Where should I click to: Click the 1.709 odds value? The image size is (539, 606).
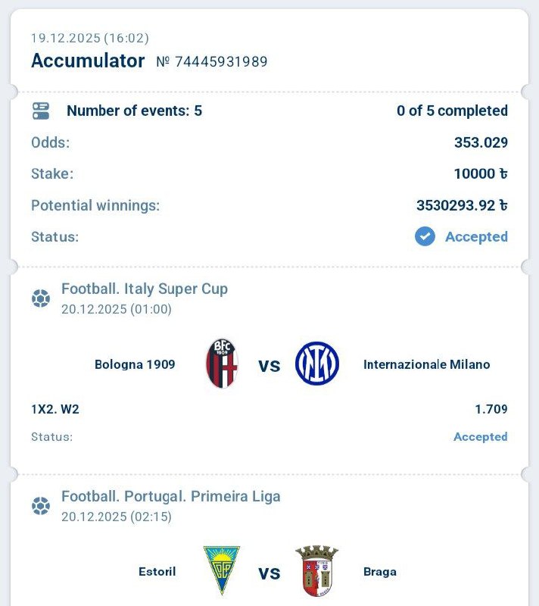click(x=491, y=410)
